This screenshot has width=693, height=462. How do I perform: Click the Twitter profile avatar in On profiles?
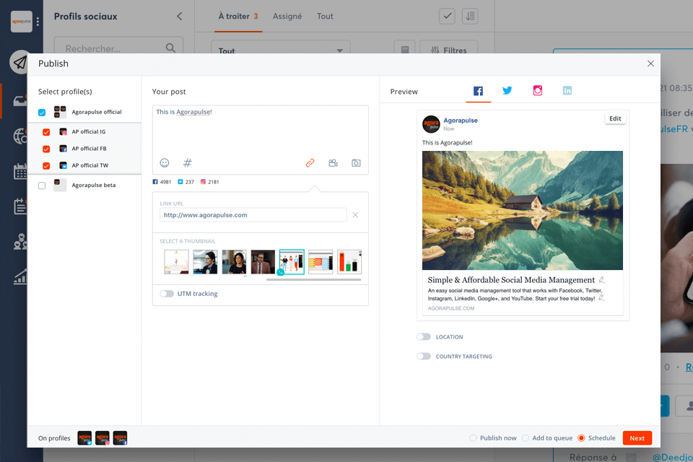pyautogui.click(x=84, y=437)
